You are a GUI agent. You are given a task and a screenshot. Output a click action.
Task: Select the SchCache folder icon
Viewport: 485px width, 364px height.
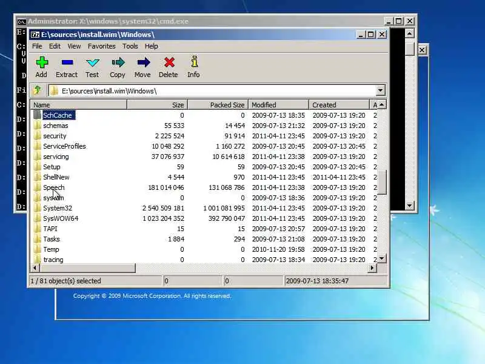point(37,115)
